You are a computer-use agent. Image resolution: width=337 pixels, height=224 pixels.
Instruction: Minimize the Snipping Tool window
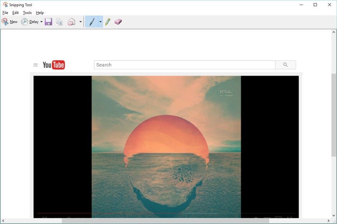[301, 5]
